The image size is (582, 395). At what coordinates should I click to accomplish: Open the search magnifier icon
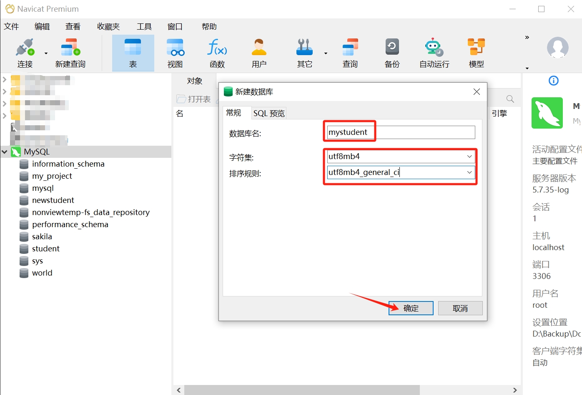coord(510,99)
